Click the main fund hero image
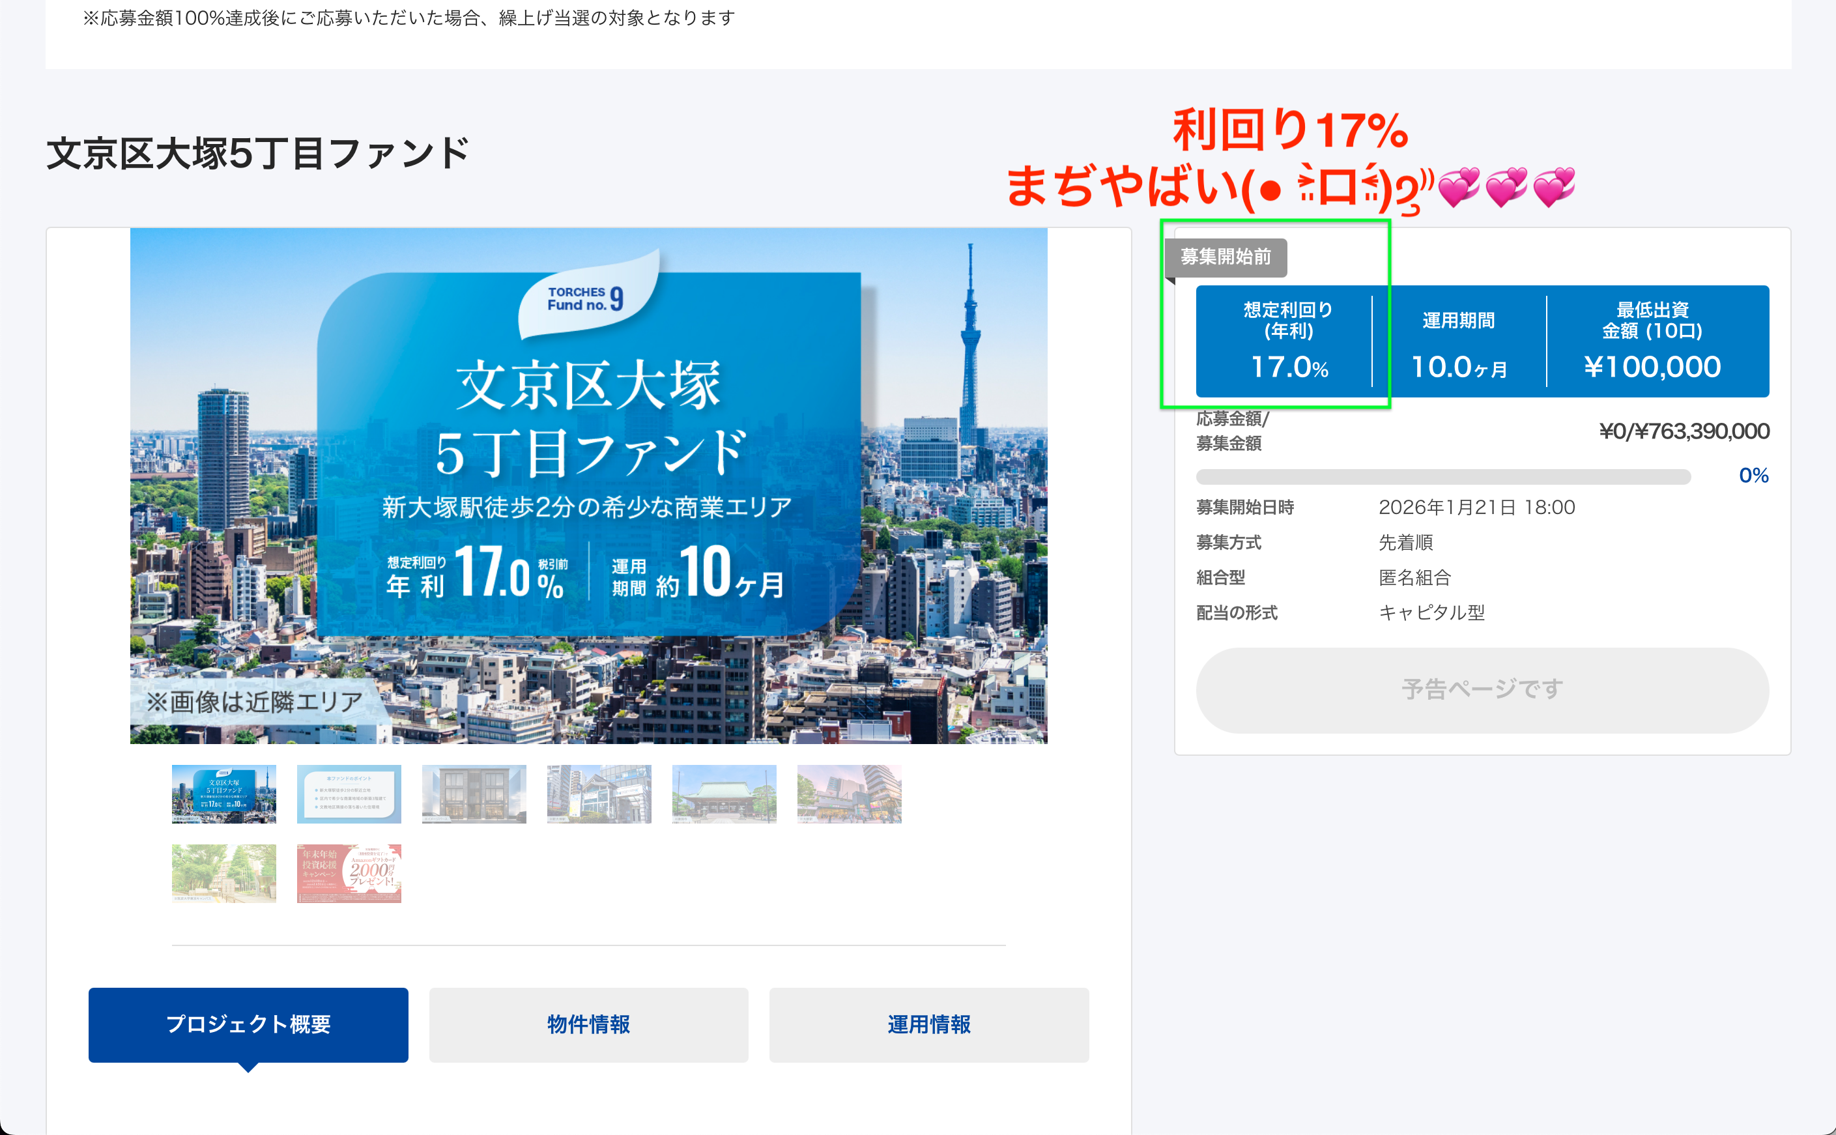Image resolution: width=1836 pixels, height=1135 pixels. [x=588, y=485]
